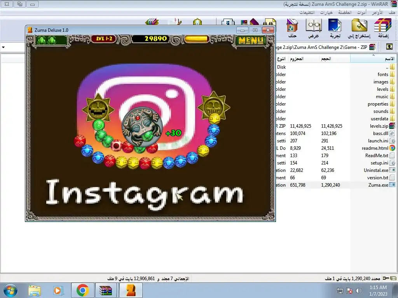
Task: Sort by the الحجم (Size) column header
Action: pos(335,59)
